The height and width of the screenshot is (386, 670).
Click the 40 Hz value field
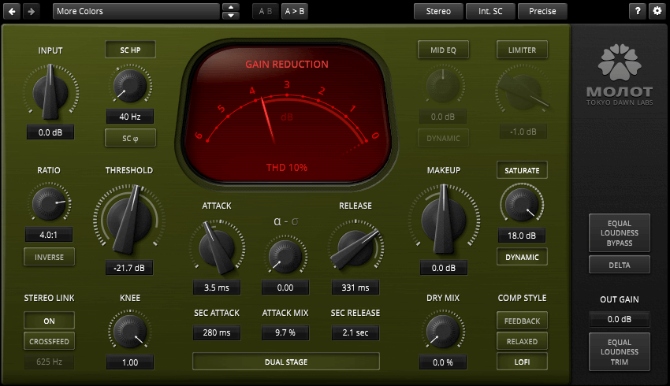click(x=130, y=117)
